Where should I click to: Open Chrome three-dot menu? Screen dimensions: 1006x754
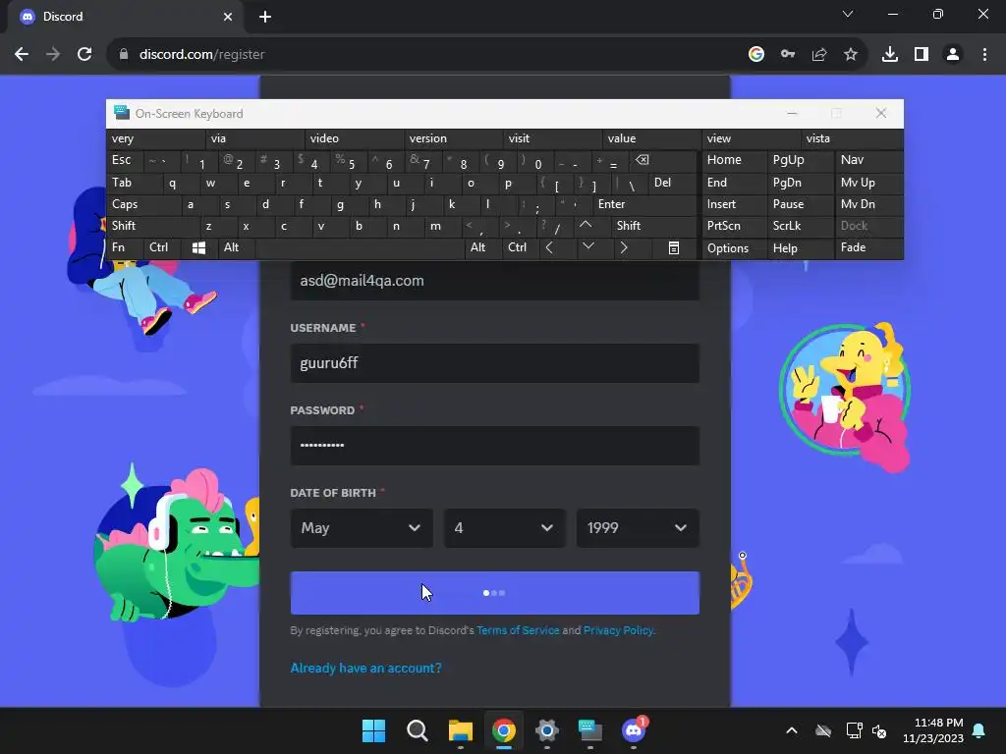(x=984, y=55)
